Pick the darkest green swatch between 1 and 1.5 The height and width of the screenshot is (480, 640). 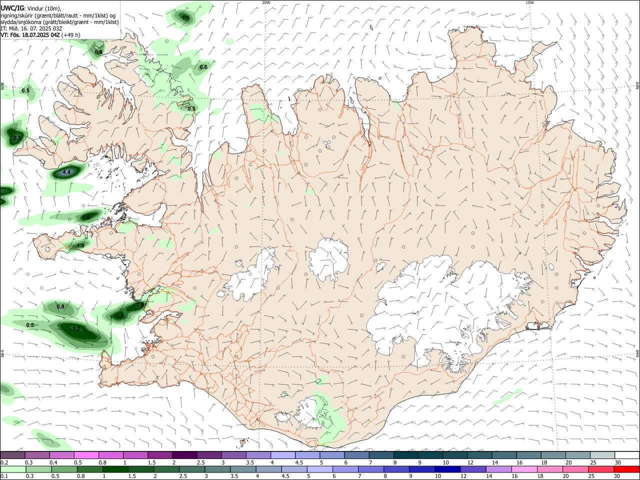[115, 469]
